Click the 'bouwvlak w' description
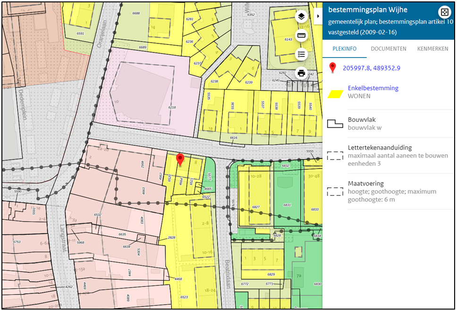Image resolution: width=457 pixels, height=311 pixels. click(364, 128)
